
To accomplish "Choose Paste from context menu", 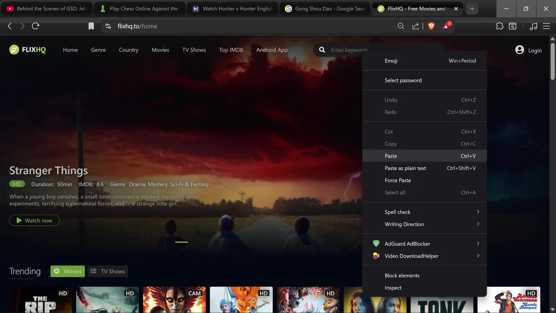I will (x=425, y=156).
